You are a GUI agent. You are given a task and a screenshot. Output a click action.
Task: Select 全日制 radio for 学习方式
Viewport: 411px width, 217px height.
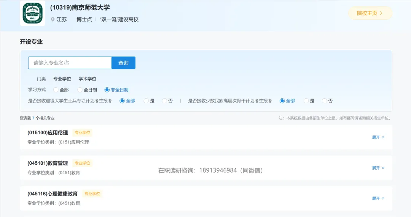[80, 90]
